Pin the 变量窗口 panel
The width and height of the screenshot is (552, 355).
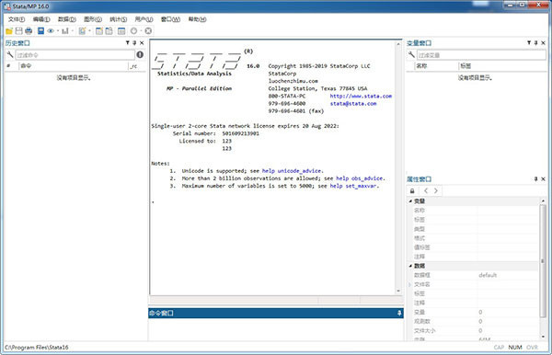click(535, 42)
